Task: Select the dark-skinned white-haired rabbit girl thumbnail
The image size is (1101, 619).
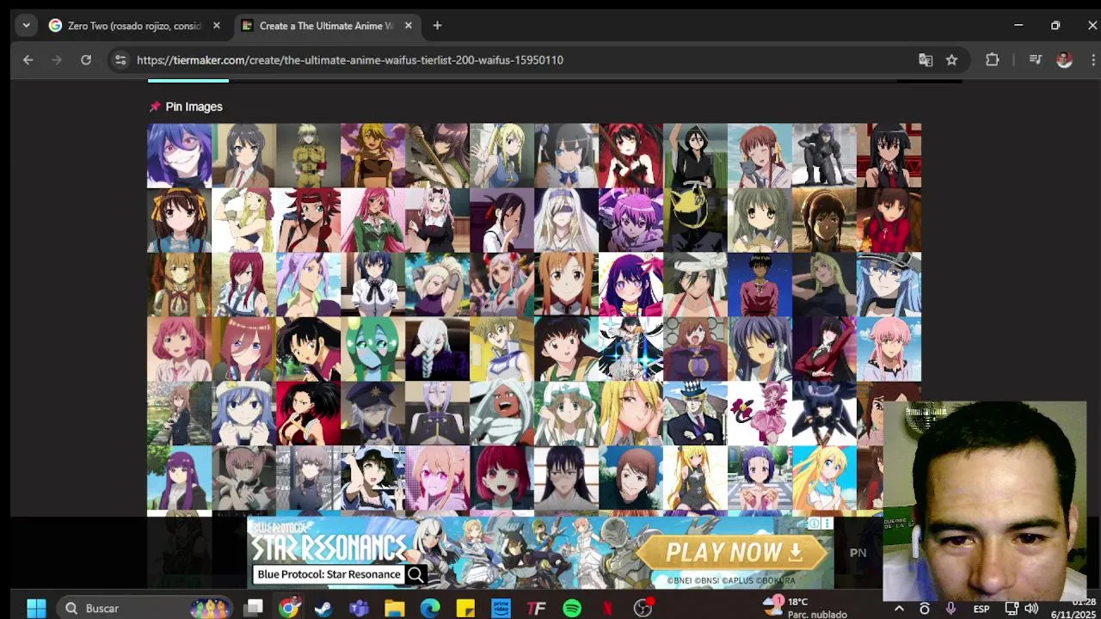Action: pyautogui.click(x=501, y=414)
